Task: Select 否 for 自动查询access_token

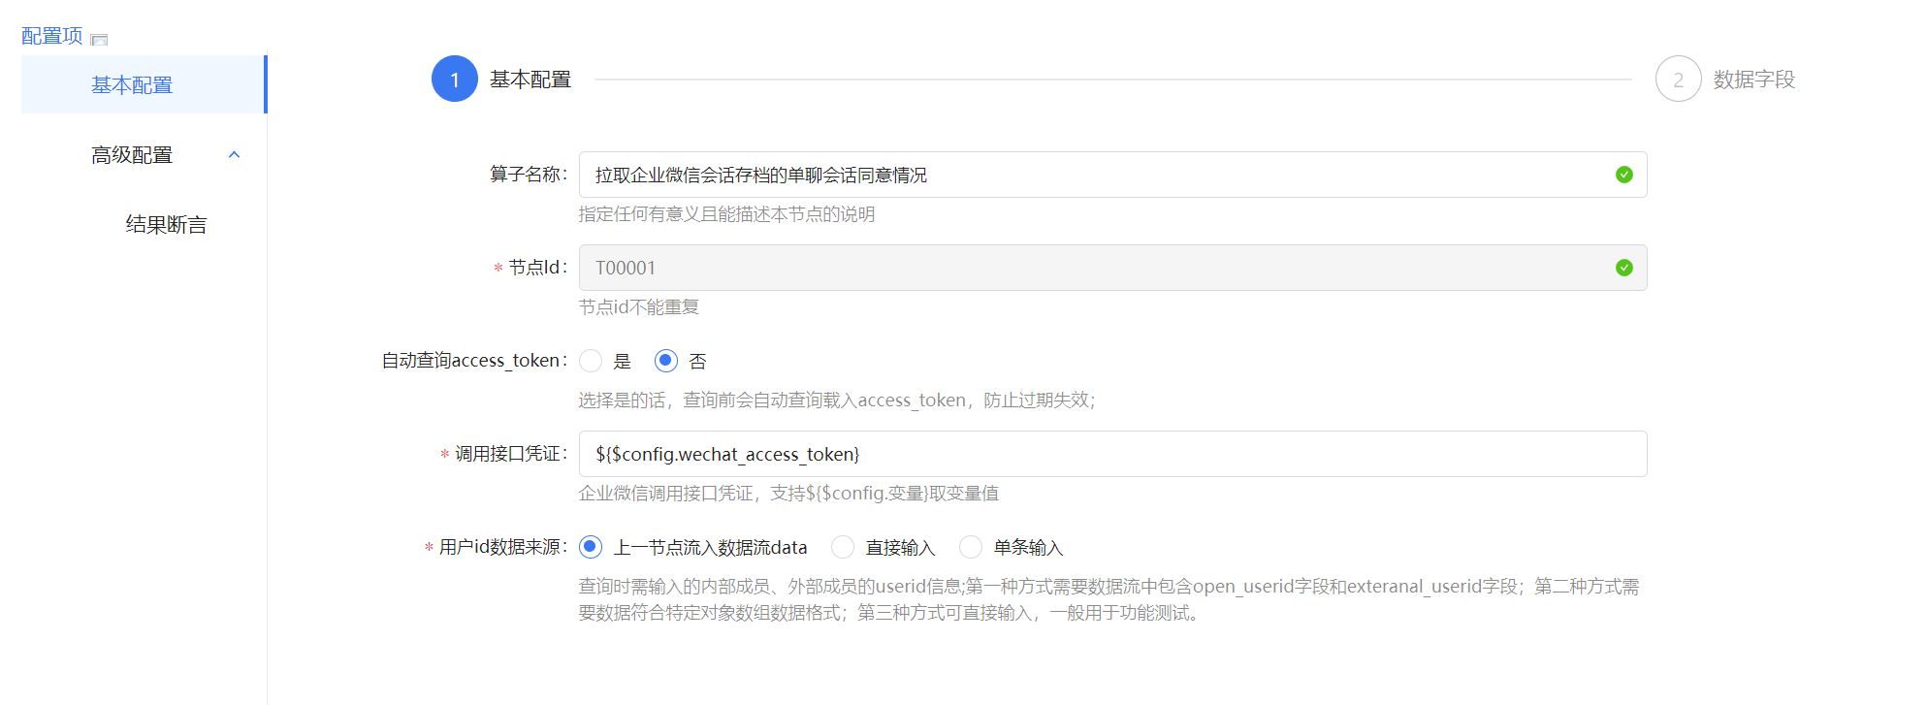Action: (x=665, y=361)
